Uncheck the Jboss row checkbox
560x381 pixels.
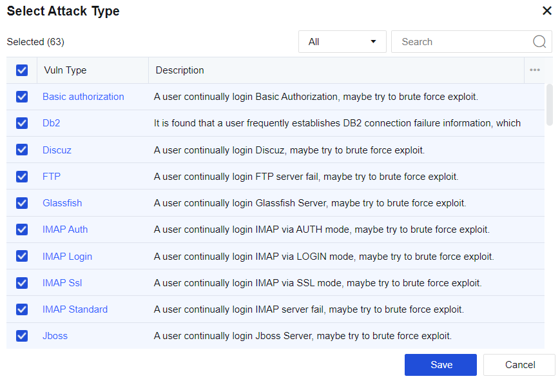click(22, 336)
